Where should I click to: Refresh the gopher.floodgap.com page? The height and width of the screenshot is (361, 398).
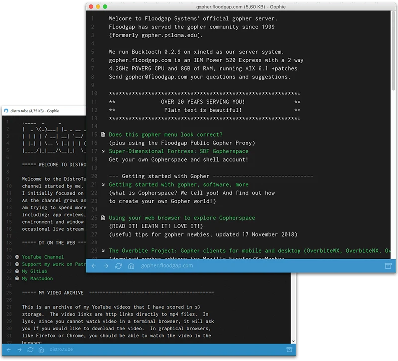tap(119, 266)
